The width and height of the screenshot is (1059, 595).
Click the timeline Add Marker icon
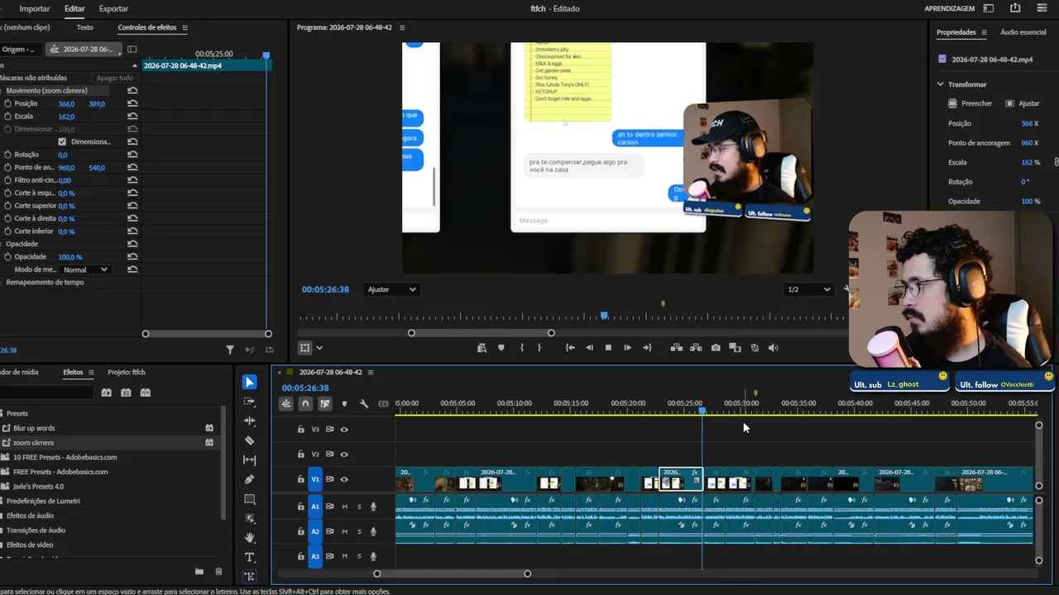(x=344, y=404)
